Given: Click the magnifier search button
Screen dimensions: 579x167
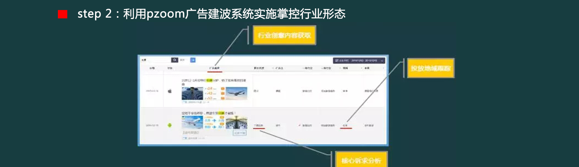Looking at the screenshot, I should point(175,60).
